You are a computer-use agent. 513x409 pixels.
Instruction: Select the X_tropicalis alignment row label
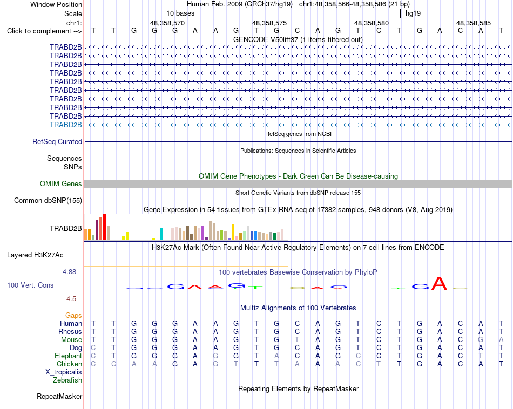64,372
